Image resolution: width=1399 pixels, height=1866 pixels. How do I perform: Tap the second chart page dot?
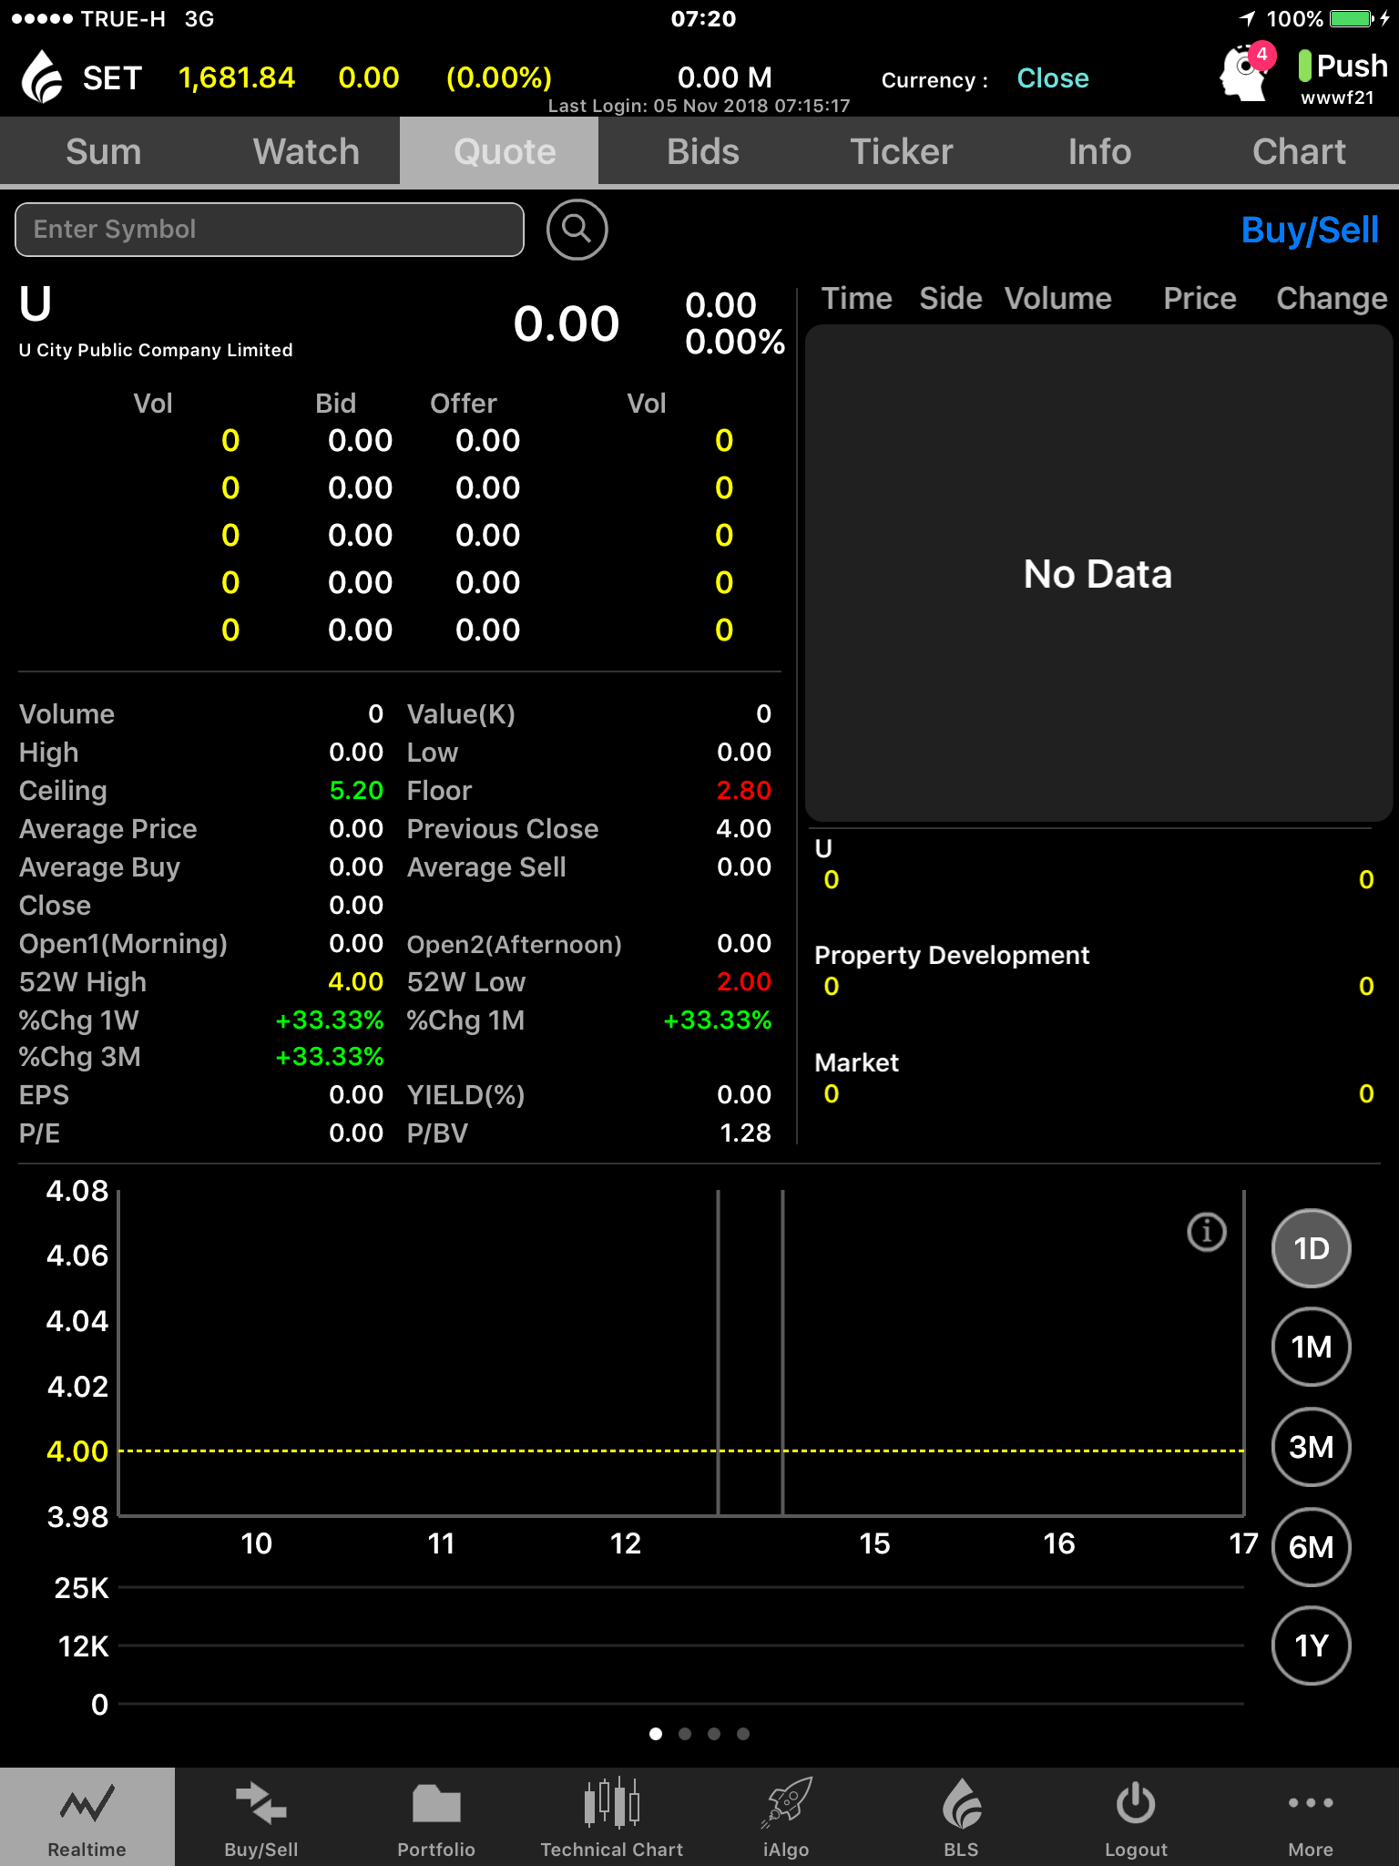[685, 1734]
